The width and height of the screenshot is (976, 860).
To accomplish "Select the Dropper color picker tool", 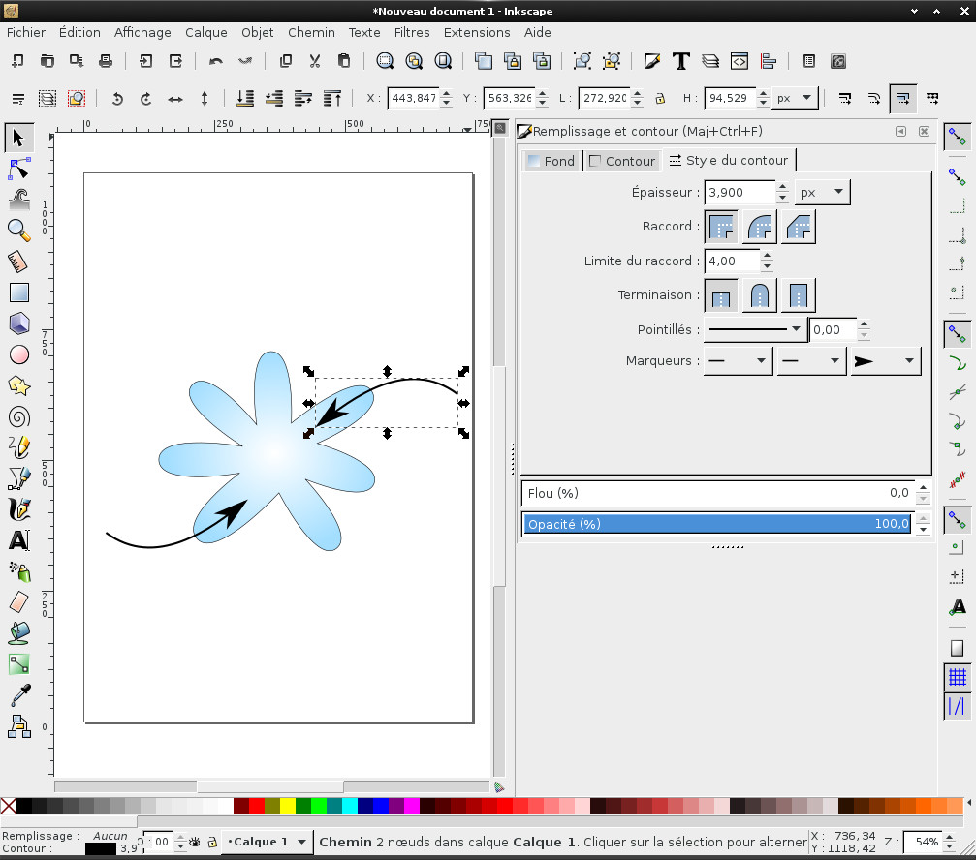I will [18, 695].
